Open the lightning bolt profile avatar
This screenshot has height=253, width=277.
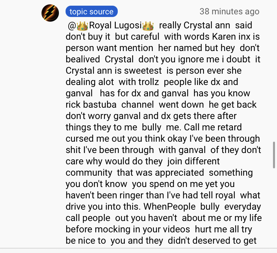[50, 13]
